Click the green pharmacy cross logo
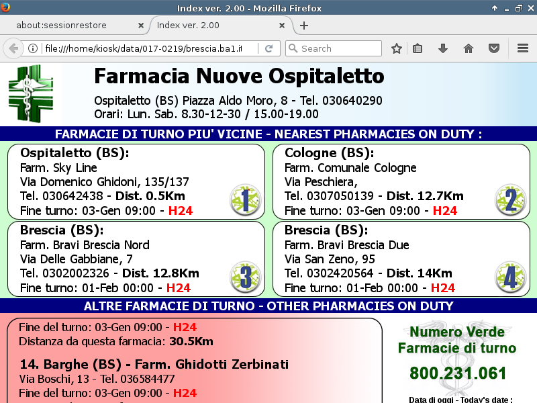 pos(30,93)
